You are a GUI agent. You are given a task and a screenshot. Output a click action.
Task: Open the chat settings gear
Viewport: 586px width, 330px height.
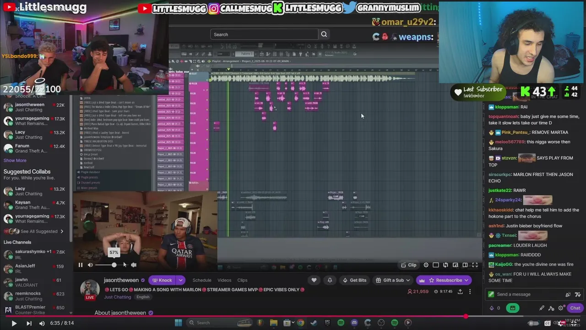561,308
